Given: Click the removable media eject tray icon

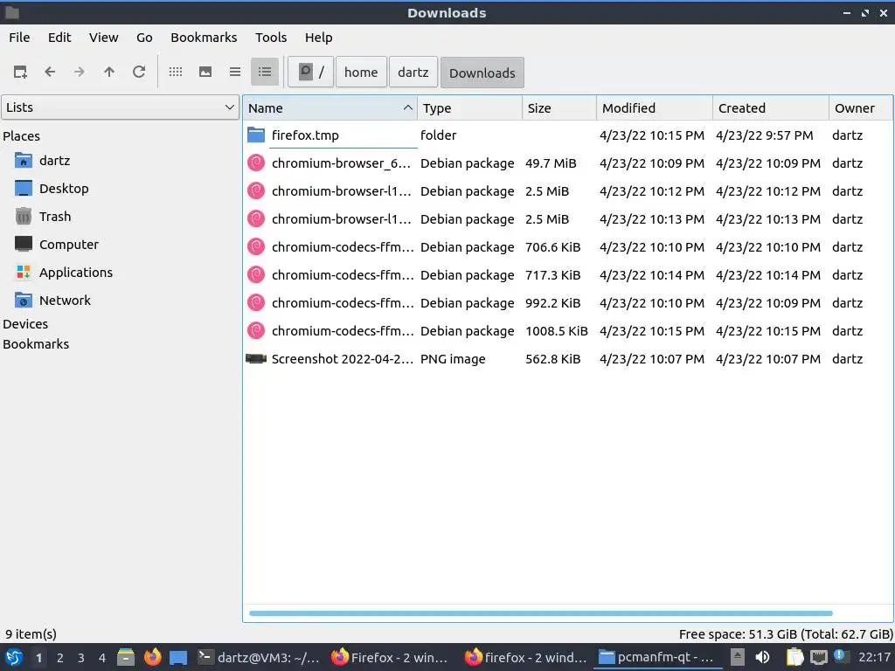Looking at the screenshot, I should [x=738, y=658].
